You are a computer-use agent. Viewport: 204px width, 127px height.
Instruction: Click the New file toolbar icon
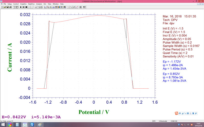[2, 7]
